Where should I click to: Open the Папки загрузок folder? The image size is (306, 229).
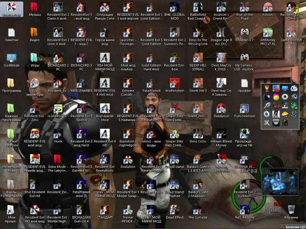pyautogui.click(x=12, y=138)
